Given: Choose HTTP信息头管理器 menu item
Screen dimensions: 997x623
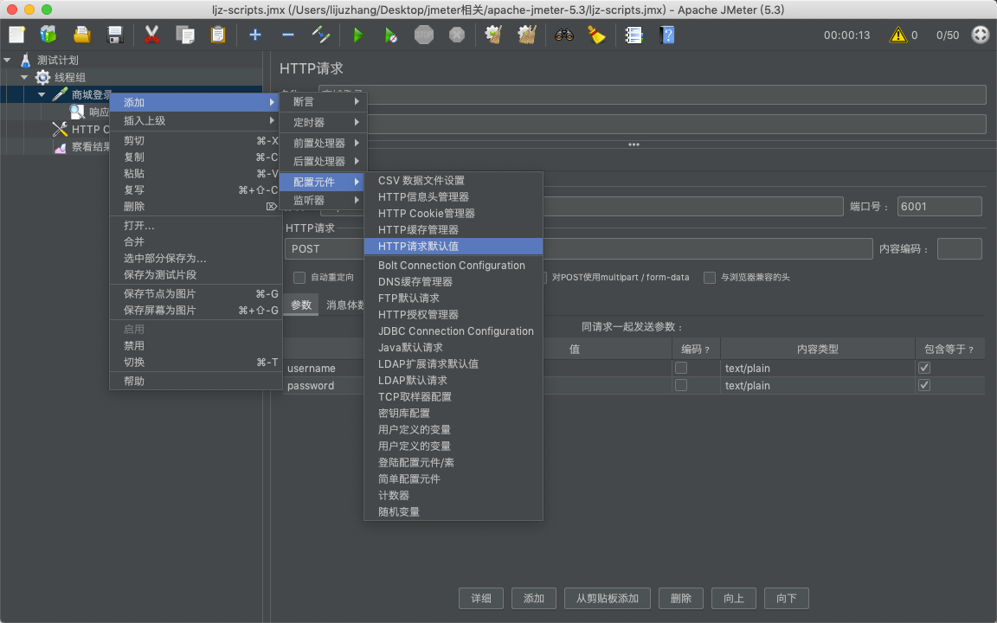Looking at the screenshot, I should (453, 197).
